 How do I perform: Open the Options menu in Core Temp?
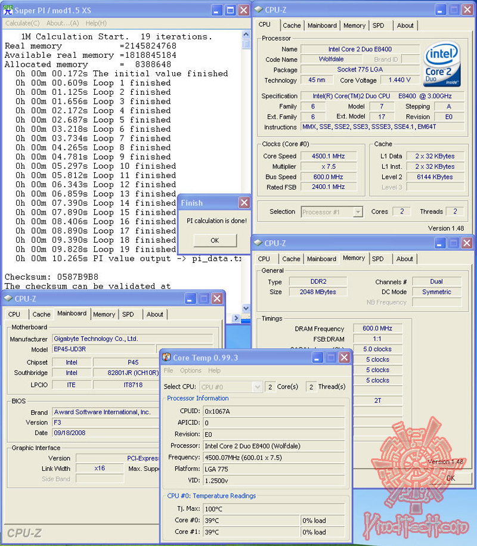(x=191, y=370)
